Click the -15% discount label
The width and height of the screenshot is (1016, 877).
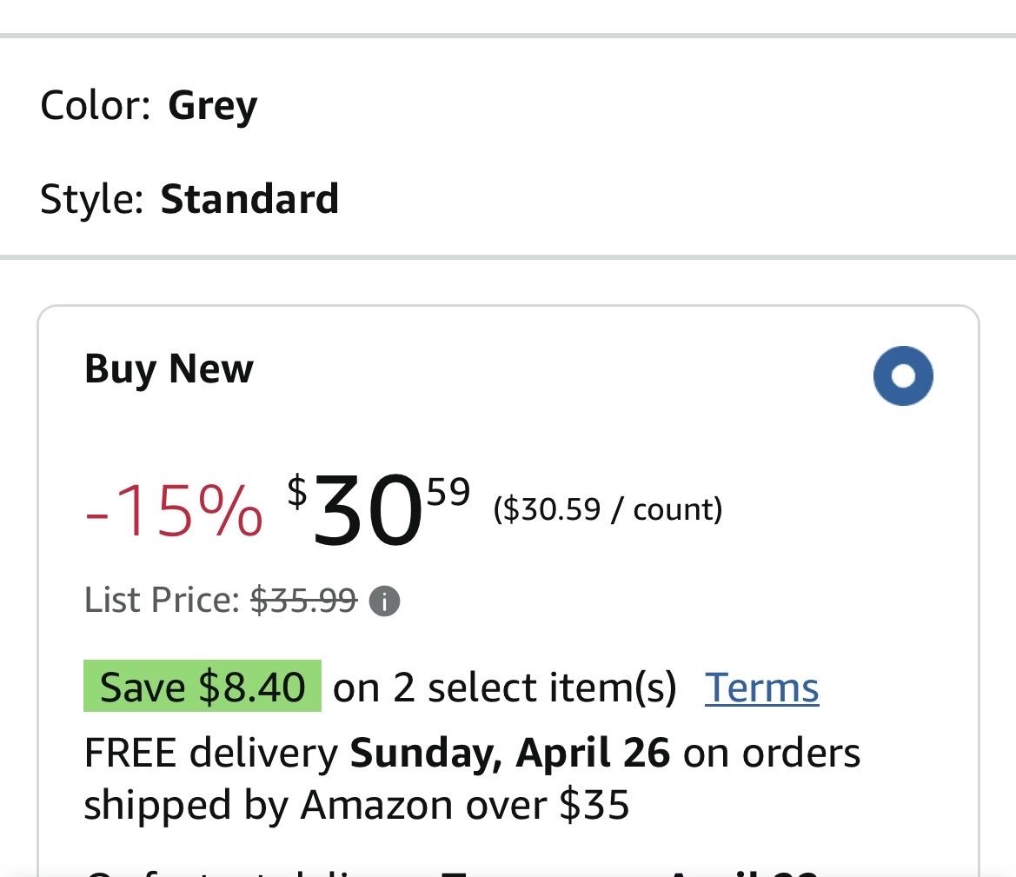[174, 510]
